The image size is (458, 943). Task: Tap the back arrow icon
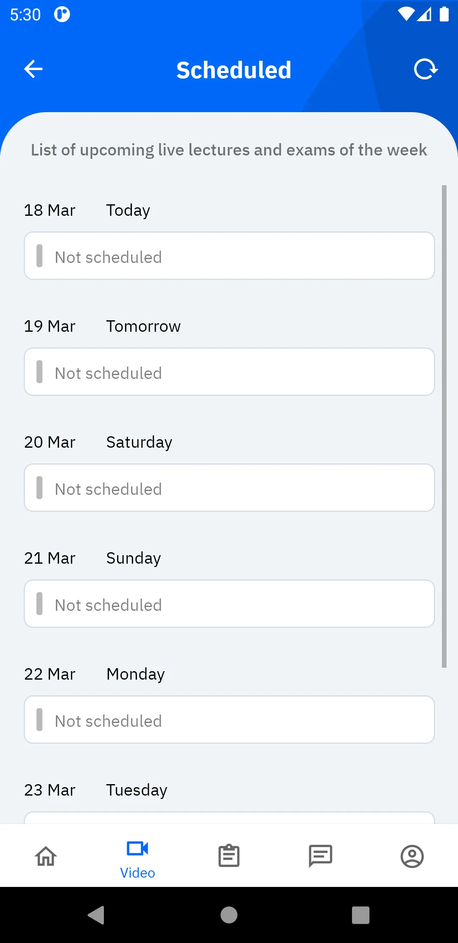pyautogui.click(x=34, y=69)
